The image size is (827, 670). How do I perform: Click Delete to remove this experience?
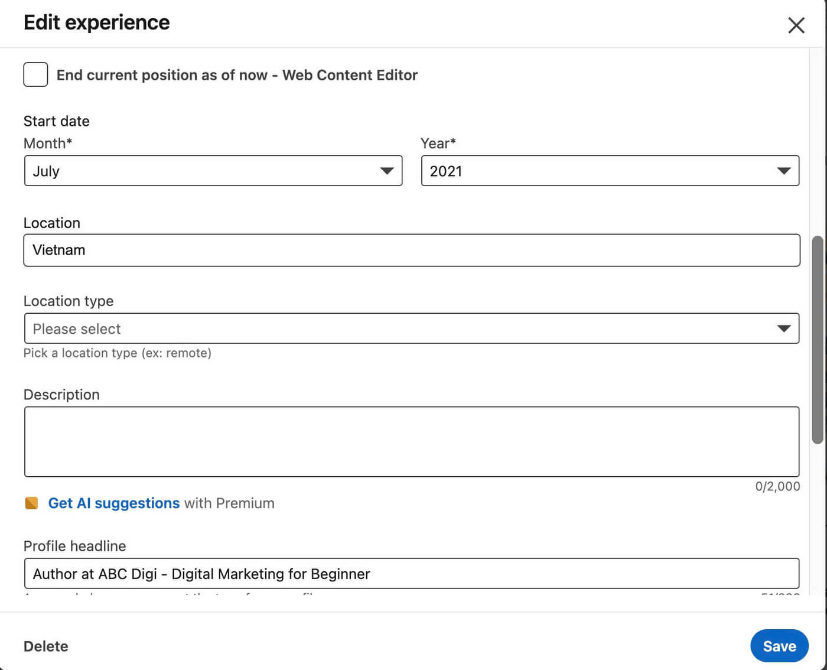point(45,646)
